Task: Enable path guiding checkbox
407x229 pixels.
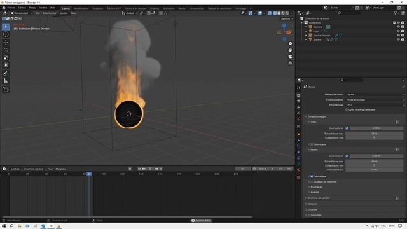Action: (x=312, y=182)
